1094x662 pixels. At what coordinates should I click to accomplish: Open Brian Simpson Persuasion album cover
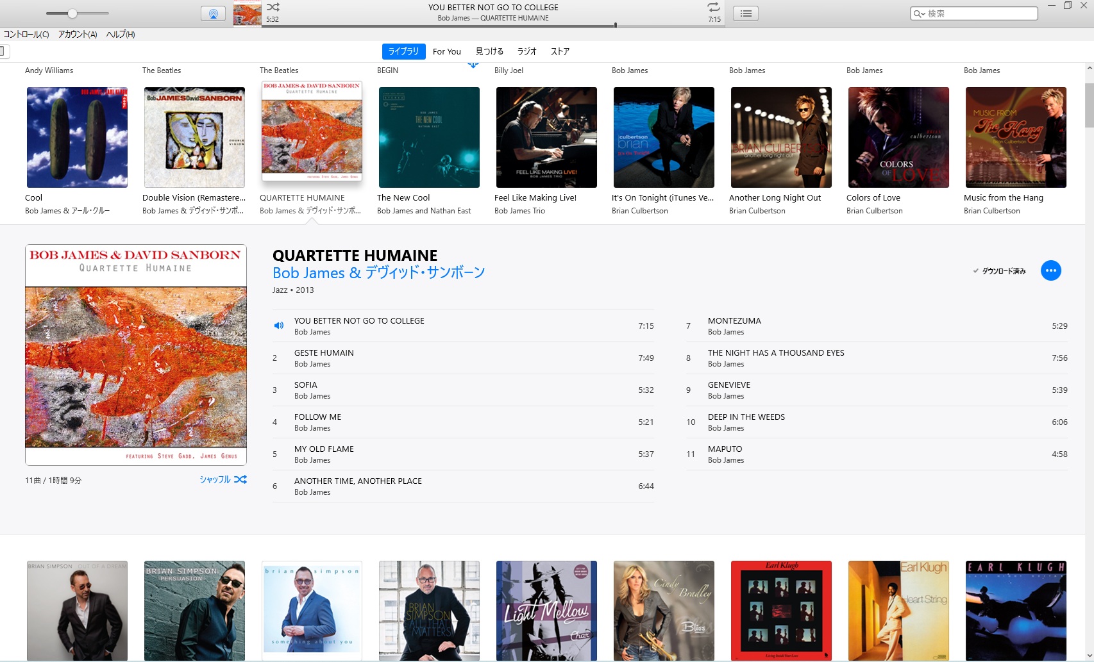pyautogui.click(x=194, y=611)
